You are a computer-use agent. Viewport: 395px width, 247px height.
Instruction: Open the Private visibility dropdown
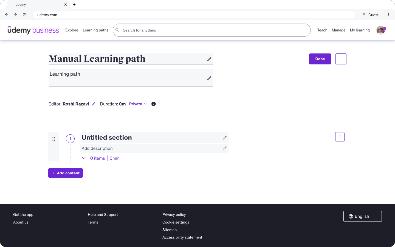click(138, 104)
